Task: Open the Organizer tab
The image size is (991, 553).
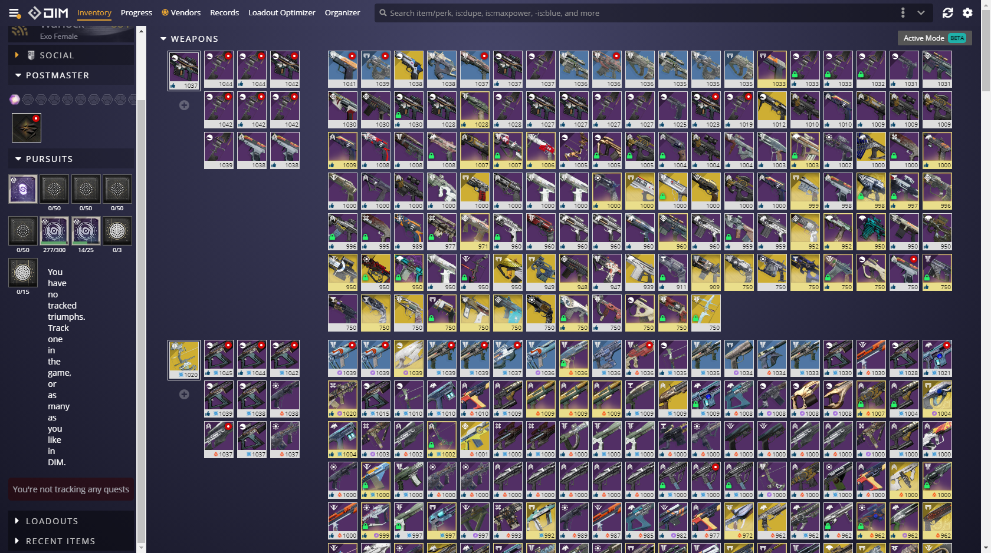Action: tap(342, 12)
